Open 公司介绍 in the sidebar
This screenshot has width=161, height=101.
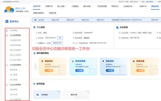[14, 95]
